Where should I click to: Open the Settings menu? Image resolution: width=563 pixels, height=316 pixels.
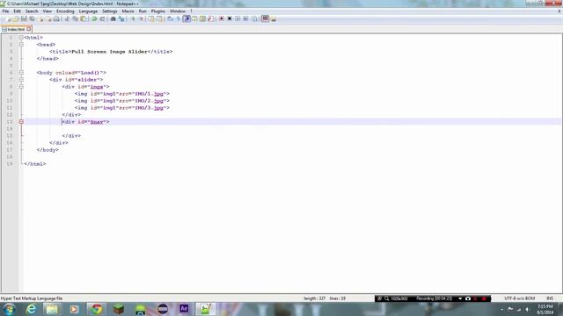109,11
